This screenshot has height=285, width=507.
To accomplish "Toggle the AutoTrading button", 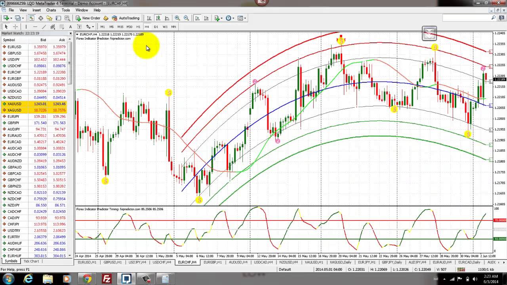I will point(126,18).
